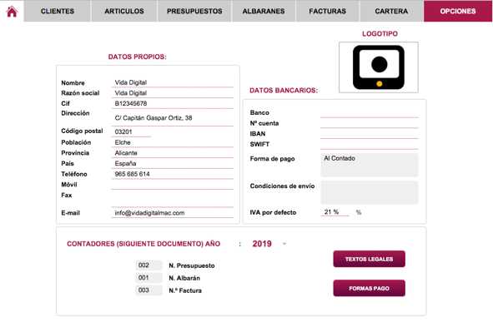Edit the Forma de pago box
The width and height of the screenshot is (493, 327).
pyautogui.click(x=370, y=165)
